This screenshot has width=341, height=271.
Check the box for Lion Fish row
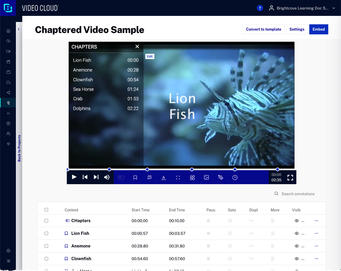point(47,233)
